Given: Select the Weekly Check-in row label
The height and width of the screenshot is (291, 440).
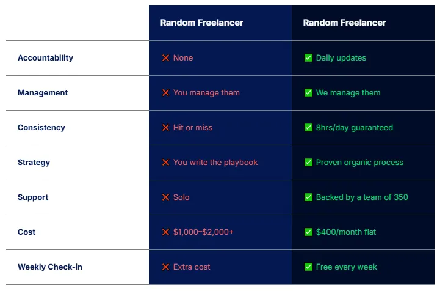Looking at the screenshot, I should point(50,267).
